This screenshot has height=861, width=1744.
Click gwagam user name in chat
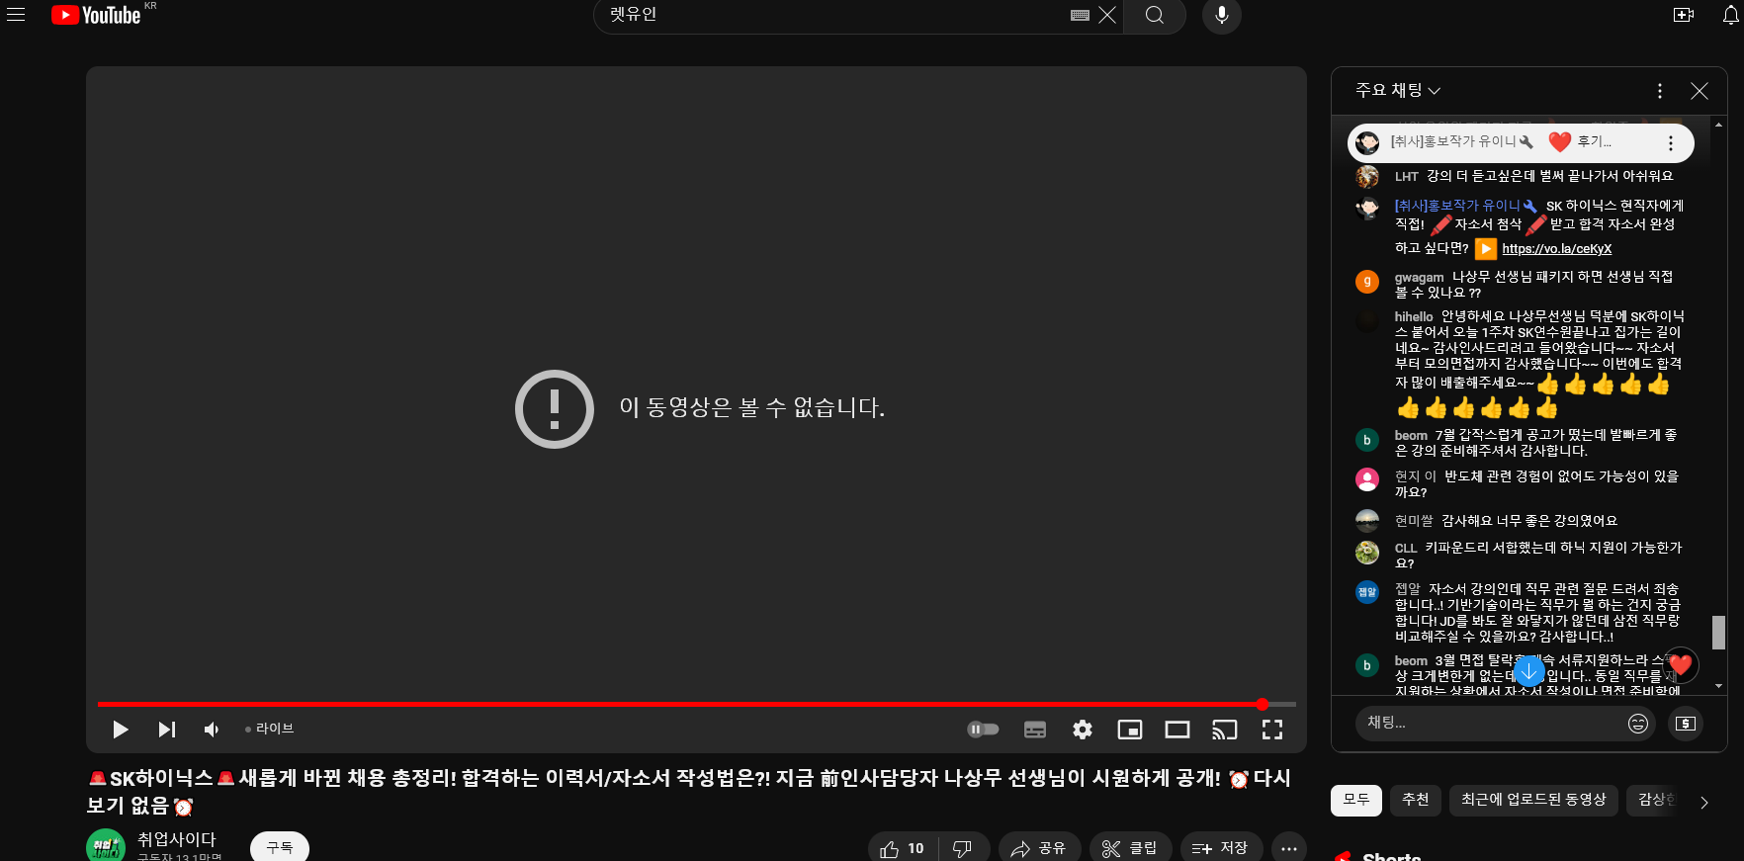point(1419,278)
